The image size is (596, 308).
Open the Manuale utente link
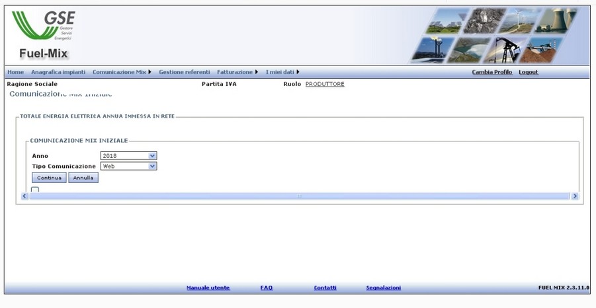pyautogui.click(x=208, y=288)
